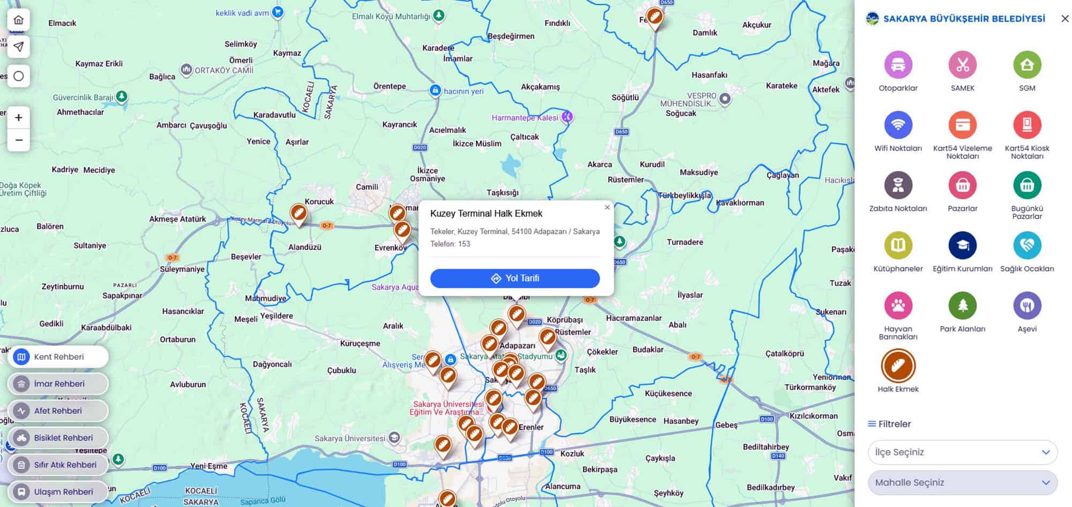The width and height of the screenshot is (1072, 507).
Task: Close the Kuzey Terminal Halk Ekmek popup
Action: pyautogui.click(x=607, y=208)
